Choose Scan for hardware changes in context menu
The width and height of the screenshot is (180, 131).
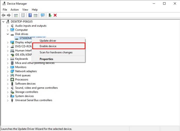[x=59, y=52]
